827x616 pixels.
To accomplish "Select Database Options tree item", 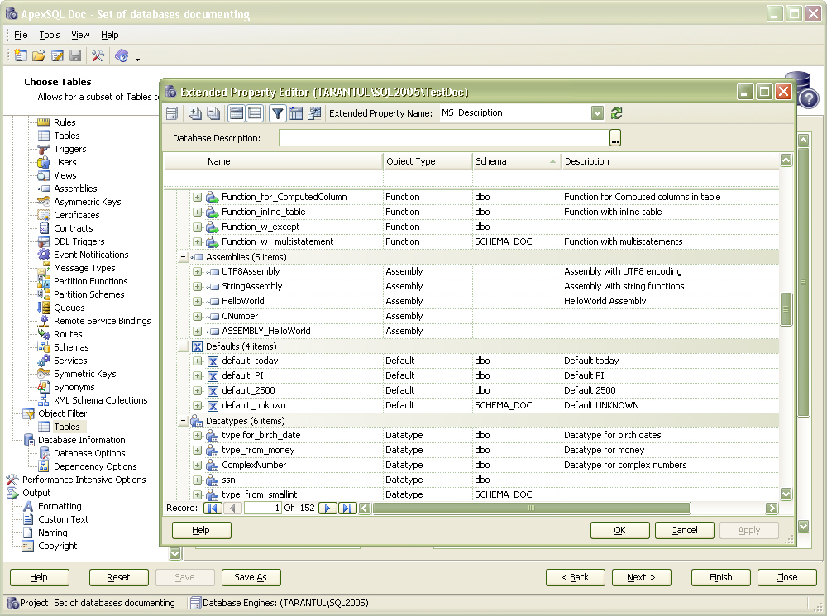I will (x=89, y=454).
